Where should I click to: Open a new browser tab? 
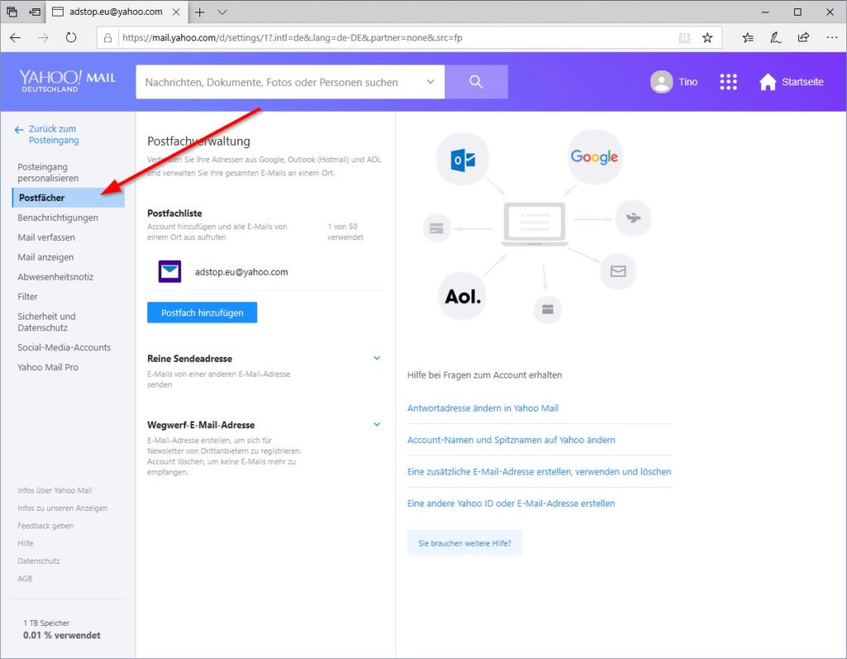[200, 12]
